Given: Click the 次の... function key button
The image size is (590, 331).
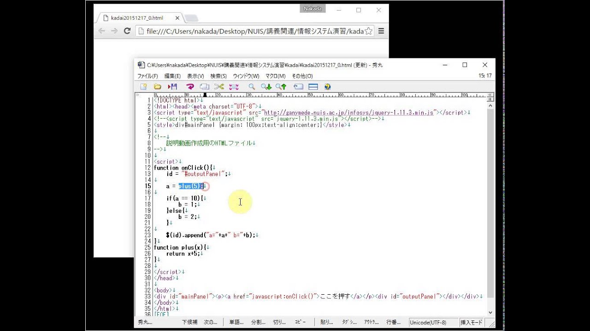Looking at the screenshot, I should pyautogui.click(x=211, y=322).
